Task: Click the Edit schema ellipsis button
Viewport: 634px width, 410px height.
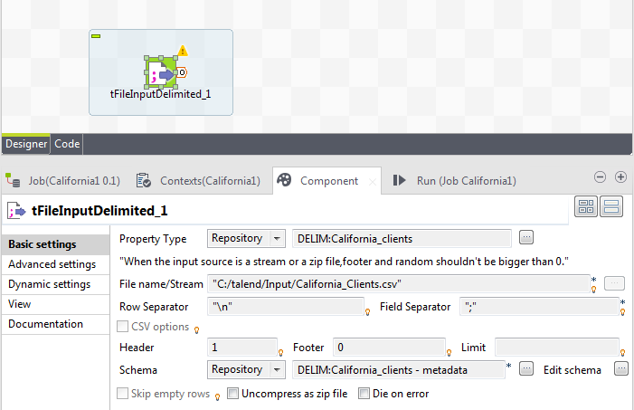Action: click(x=621, y=368)
